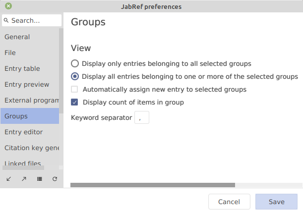
Task: Select the Entry editor category
Action: coord(24,132)
